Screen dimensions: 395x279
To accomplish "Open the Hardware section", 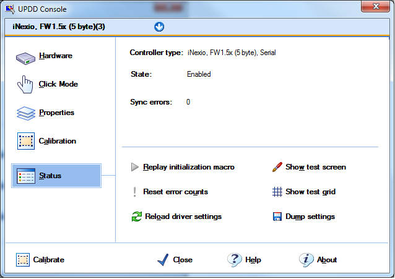I will click(56, 56).
